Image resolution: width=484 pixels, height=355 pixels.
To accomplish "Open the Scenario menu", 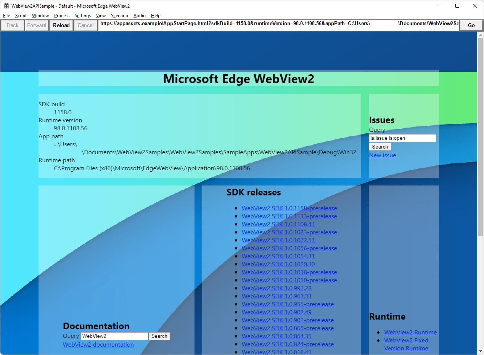I will tap(119, 16).
